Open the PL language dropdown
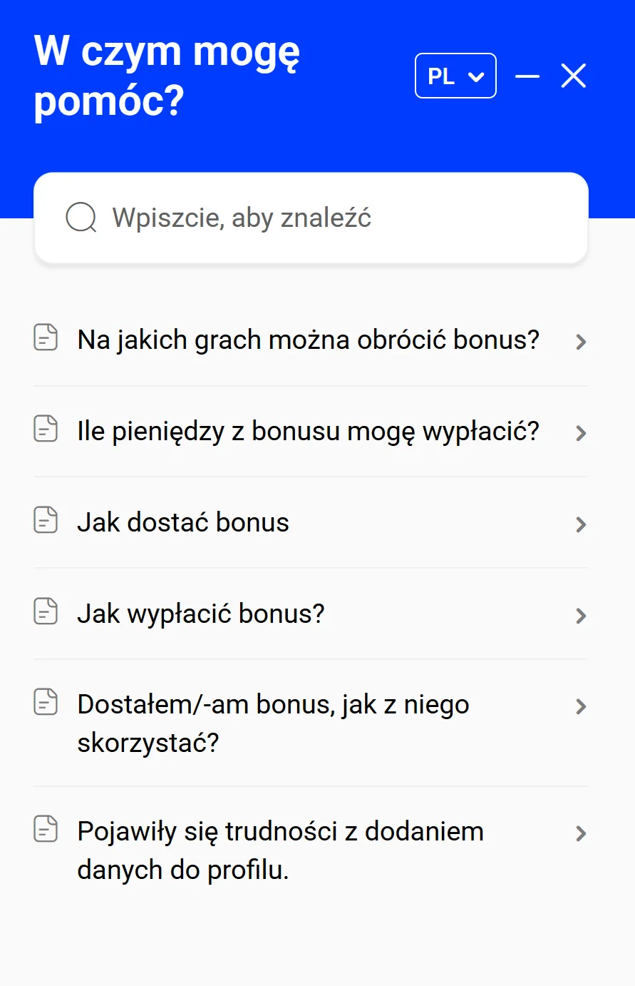The height and width of the screenshot is (986, 635). 455,76
